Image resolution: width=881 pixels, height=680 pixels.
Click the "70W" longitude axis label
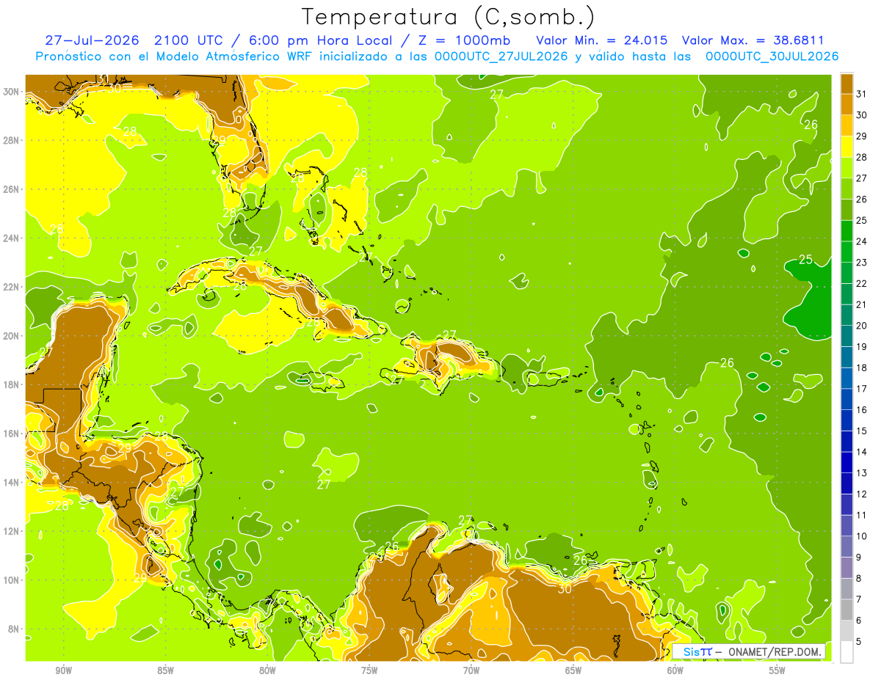tap(471, 670)
